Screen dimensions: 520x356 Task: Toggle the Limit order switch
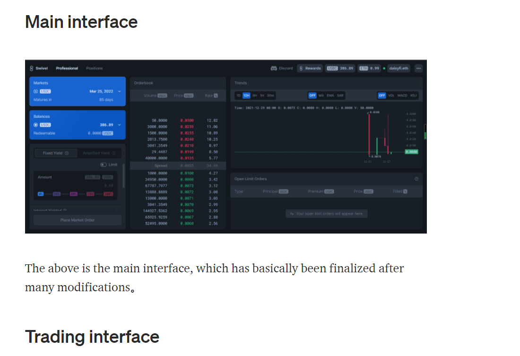[104, 165]
